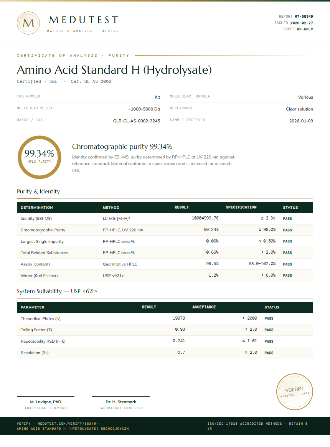
Task: Click signature name Dr. H. Stenmark
Action: [x=121, y=402]
